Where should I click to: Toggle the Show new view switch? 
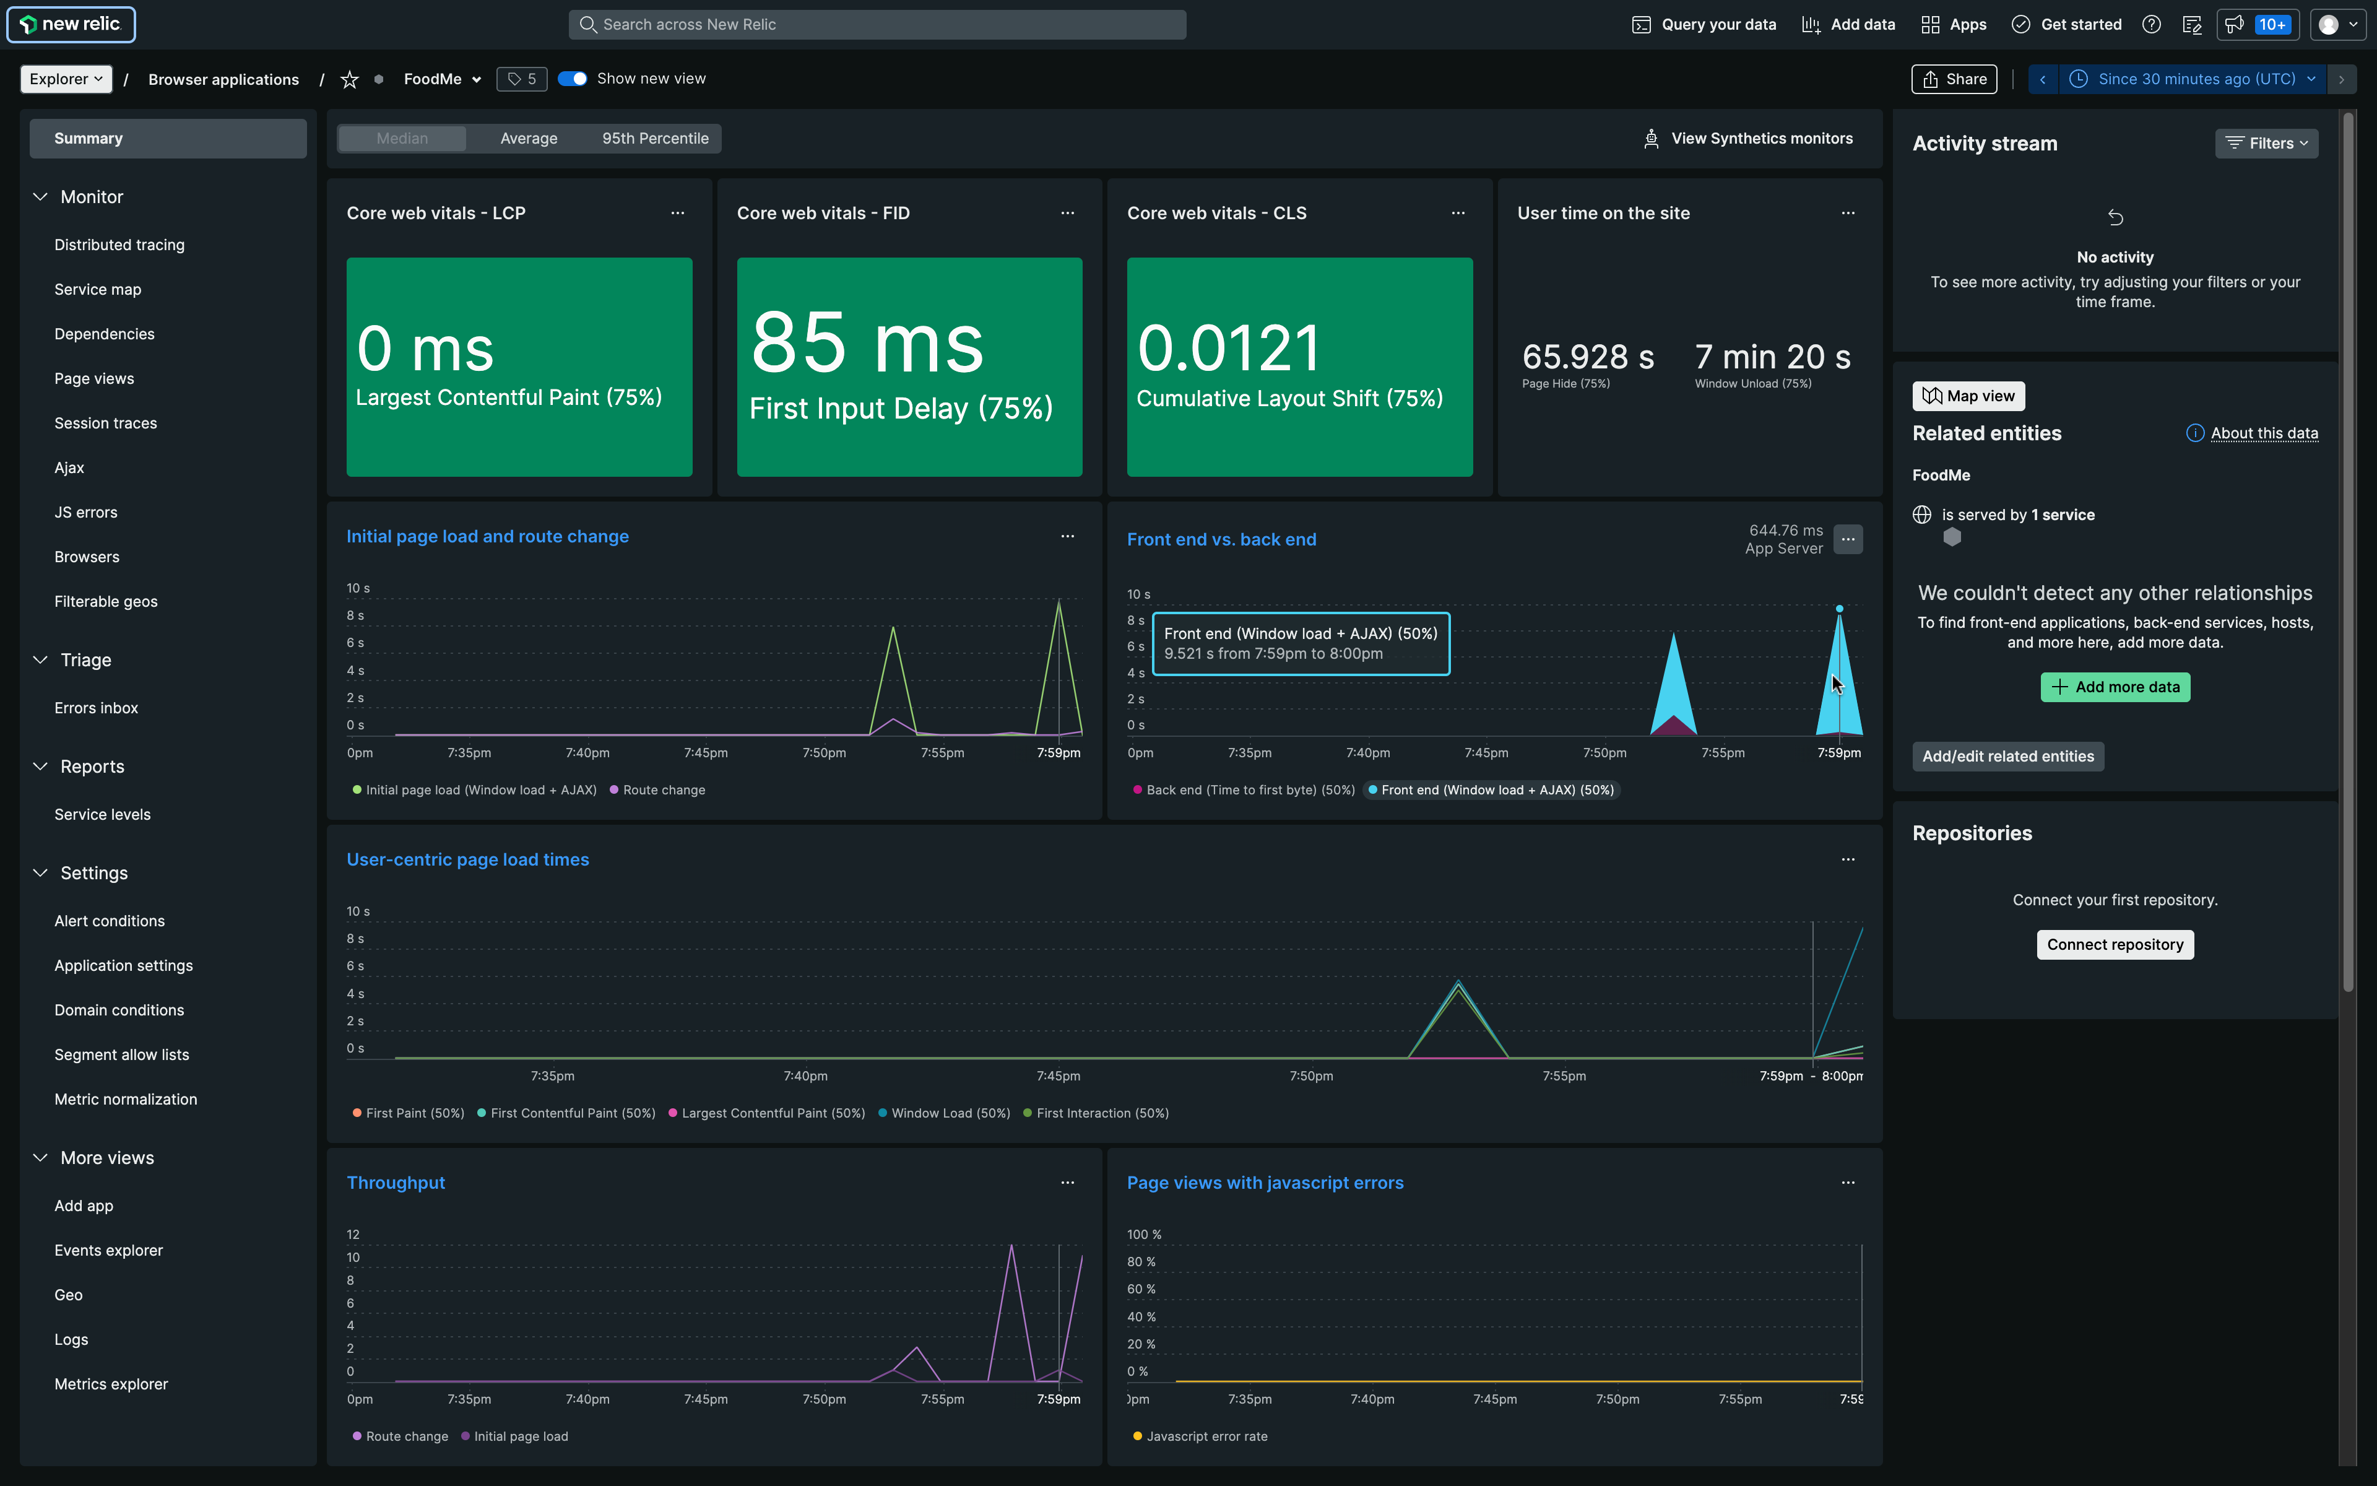tap(573, 79)
